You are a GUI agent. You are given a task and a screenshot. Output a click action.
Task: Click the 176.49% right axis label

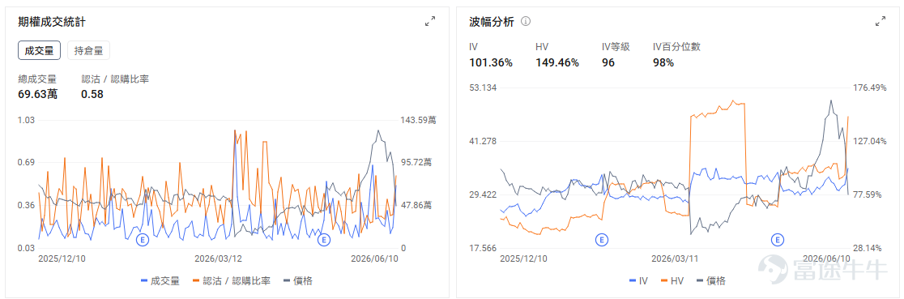[869, 88]
